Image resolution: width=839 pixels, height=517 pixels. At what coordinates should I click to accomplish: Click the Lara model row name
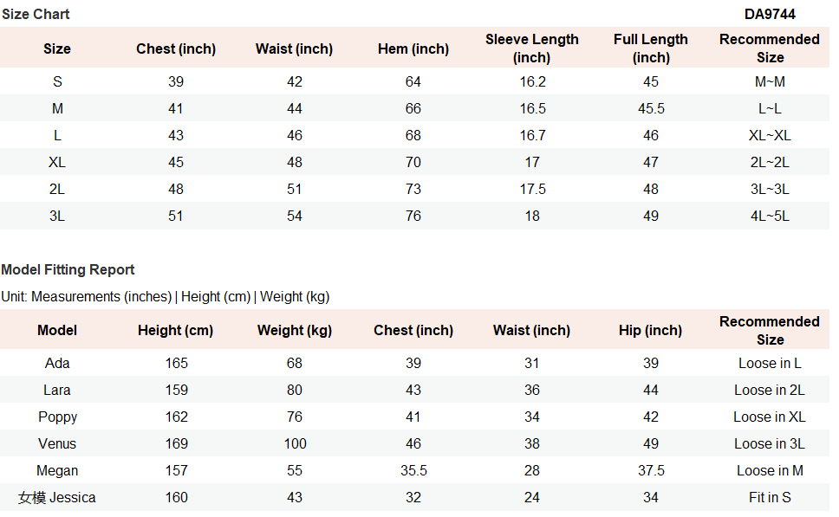[x=57, y=390]
